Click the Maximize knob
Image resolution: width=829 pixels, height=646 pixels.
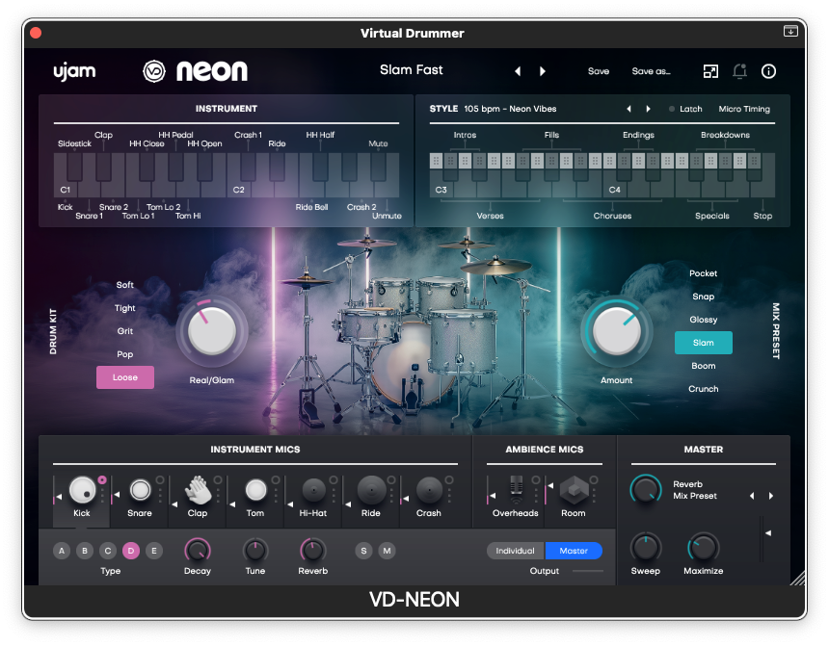click(x=703, y=547)
